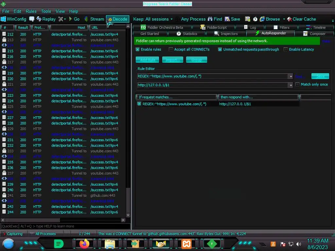Switch to the Log tab
This screenshot has width=335, height=251.
pos(250,27)
